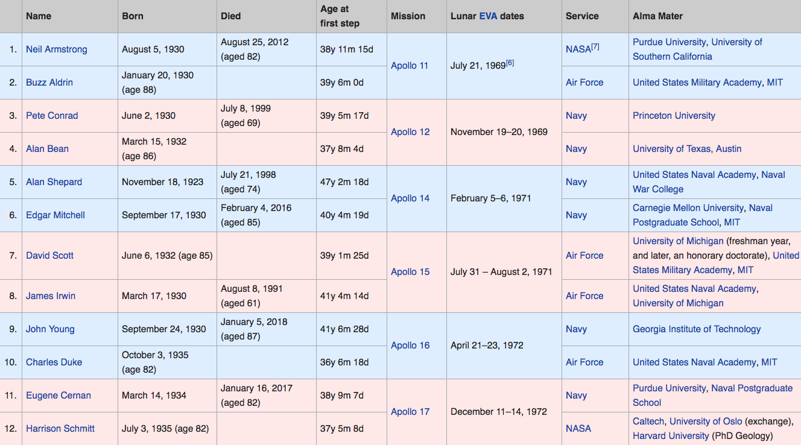
Task: Click Navy in Pete Conrad's row
Action: (x=576, y=116)
